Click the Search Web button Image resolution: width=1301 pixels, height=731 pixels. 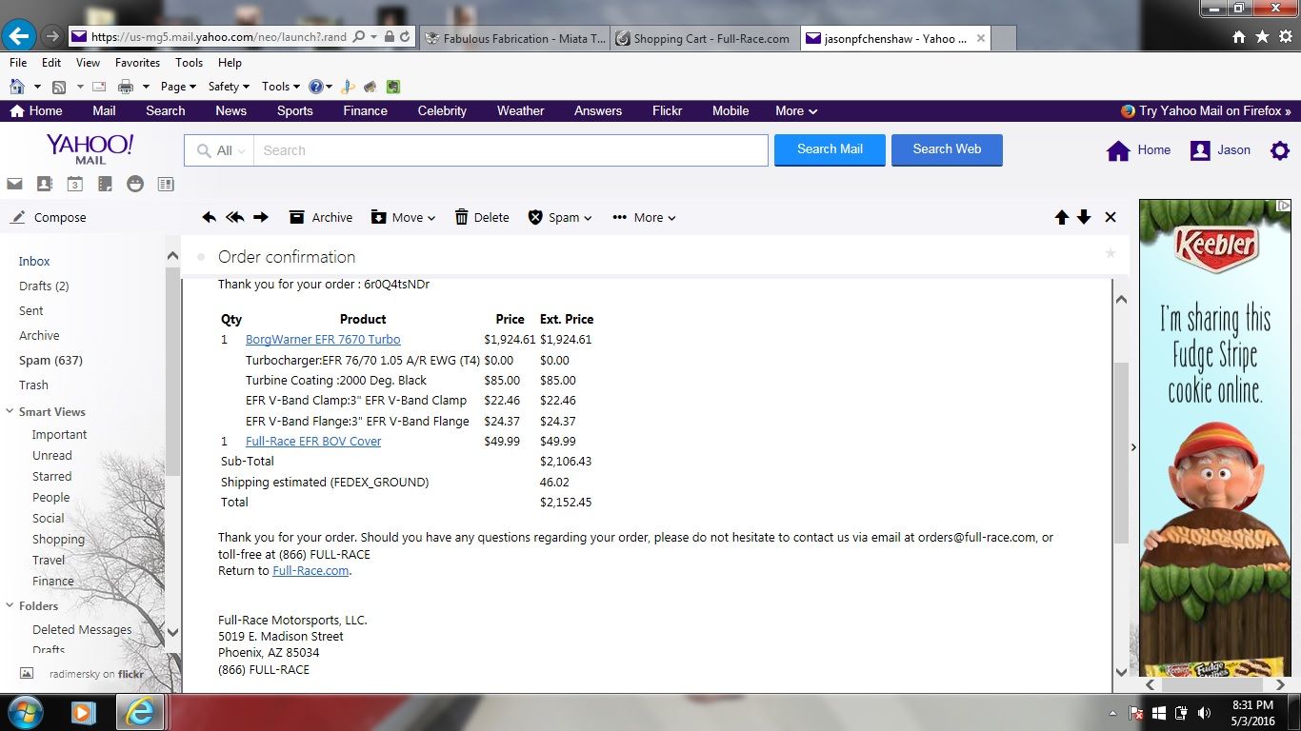tap(947, 149)
